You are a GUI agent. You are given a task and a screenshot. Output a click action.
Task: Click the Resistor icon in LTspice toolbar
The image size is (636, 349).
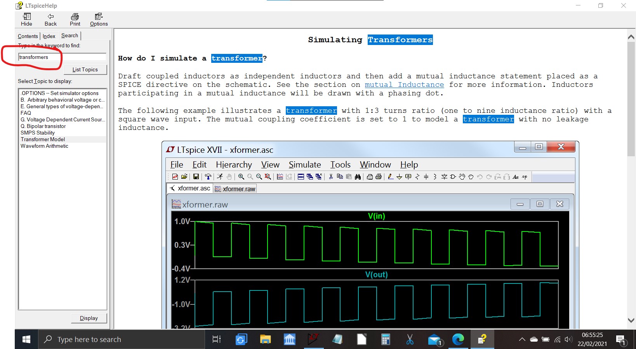click(417, 177)
